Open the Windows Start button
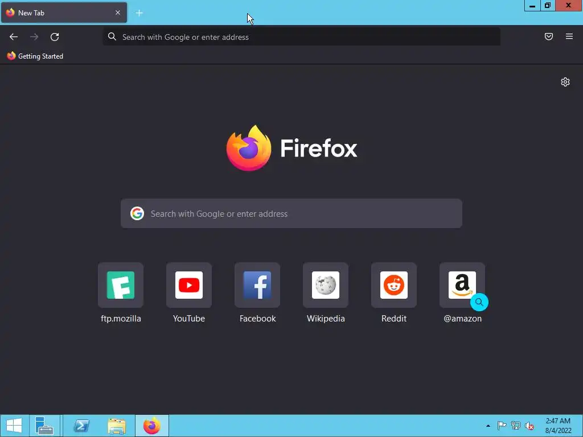 (14, 426)
